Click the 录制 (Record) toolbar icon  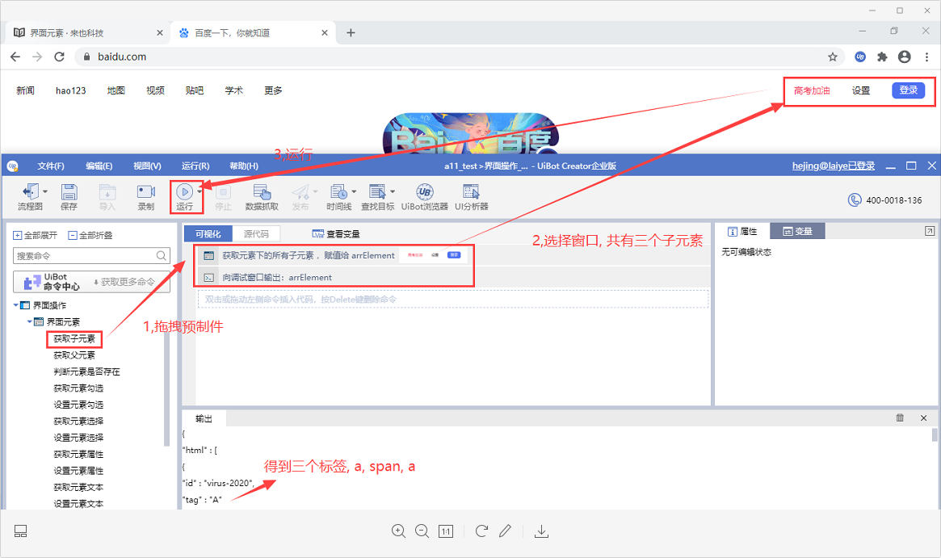[145, 192]
